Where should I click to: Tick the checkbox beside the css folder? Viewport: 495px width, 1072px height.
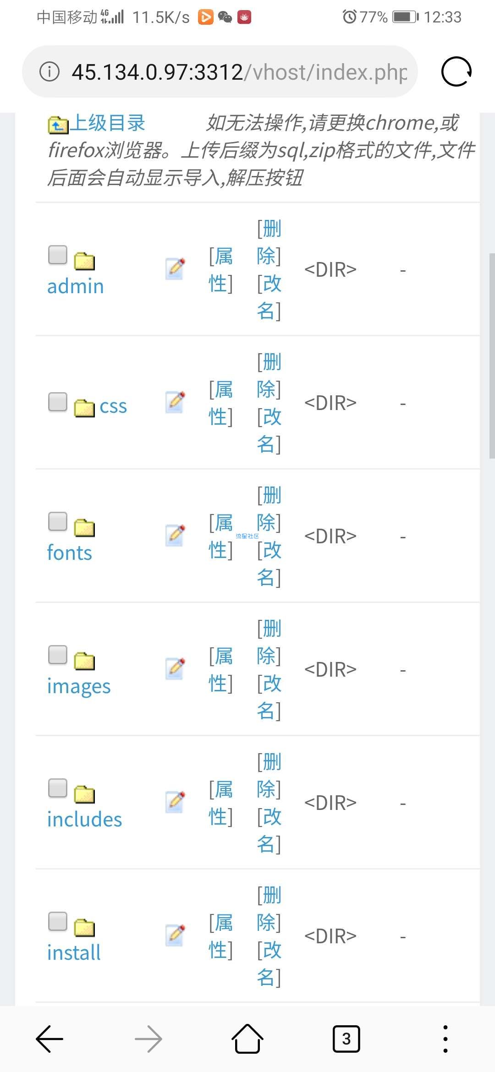point(58,402)
